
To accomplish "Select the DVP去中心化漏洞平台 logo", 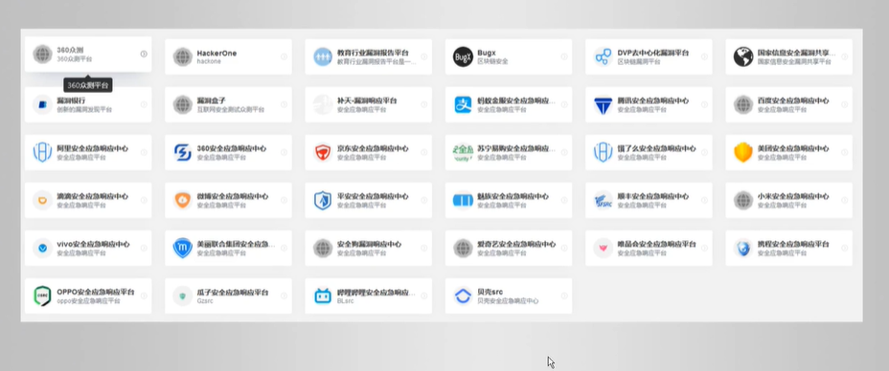I will tap(604, 56).
